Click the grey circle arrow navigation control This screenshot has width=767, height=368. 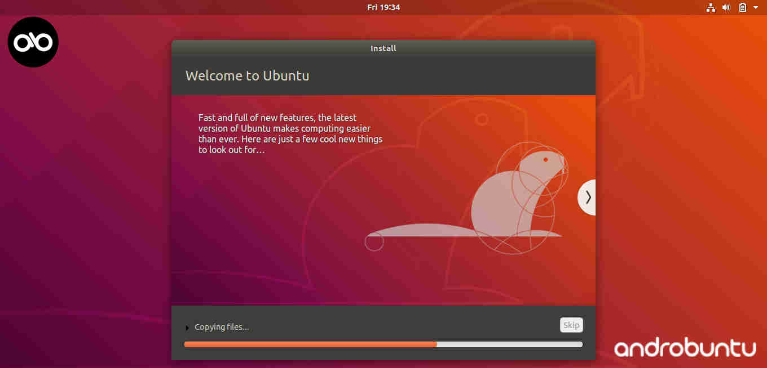click(588, 198)
